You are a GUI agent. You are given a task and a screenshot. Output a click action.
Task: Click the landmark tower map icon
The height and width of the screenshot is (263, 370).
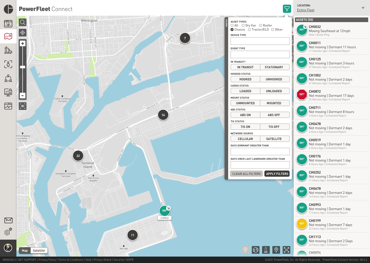[x=266, y=250]
